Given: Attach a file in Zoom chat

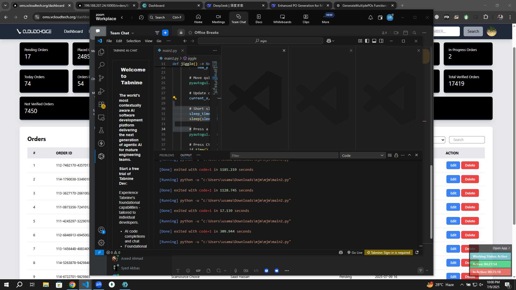Looking at the screenshot, I should coord(209,271).
